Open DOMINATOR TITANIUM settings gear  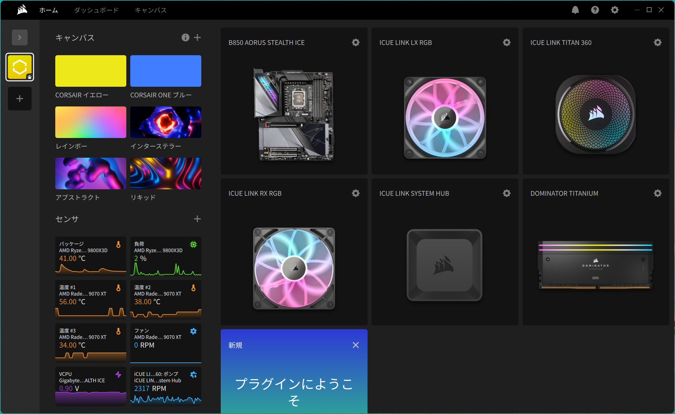point(658,193)
